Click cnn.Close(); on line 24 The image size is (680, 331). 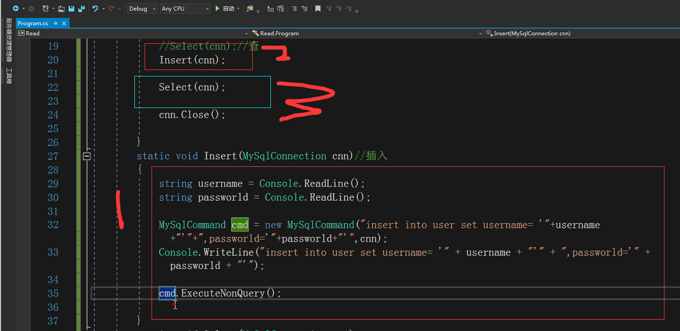point(192,114)
